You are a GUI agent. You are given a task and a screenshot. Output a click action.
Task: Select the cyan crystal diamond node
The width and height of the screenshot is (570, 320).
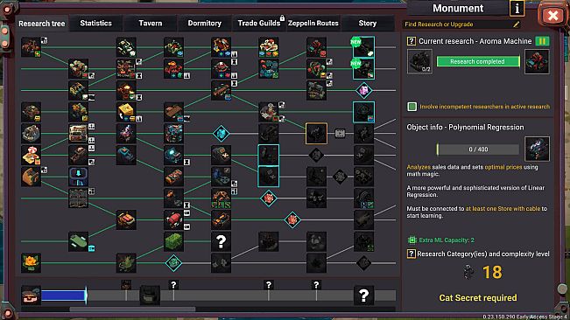(221, 133)
